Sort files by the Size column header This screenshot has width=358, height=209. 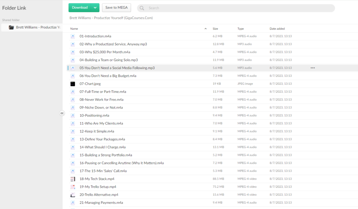[215, 29]
